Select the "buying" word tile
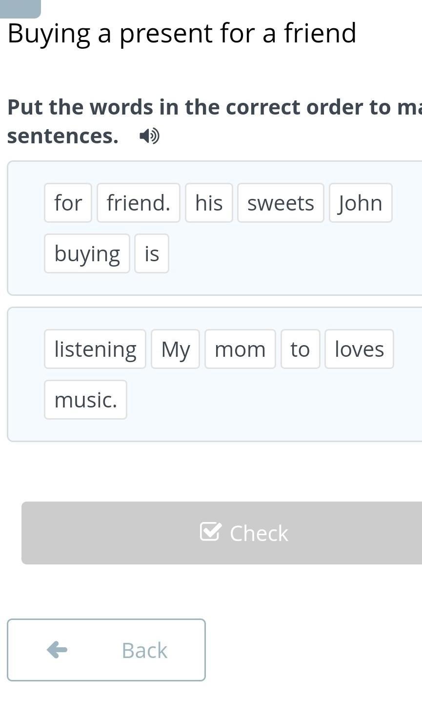The width and height of the screenshot is (422, 716). pyautogui.click(x=87, y=253)
